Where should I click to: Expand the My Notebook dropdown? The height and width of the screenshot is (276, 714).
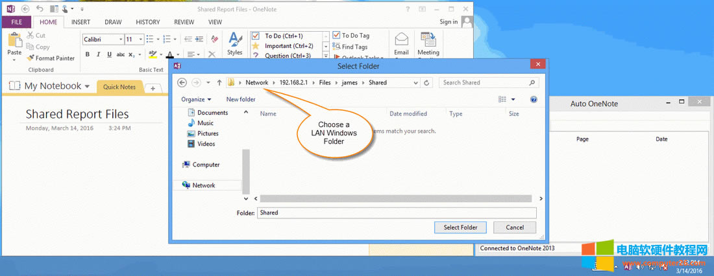coord(87,86)
